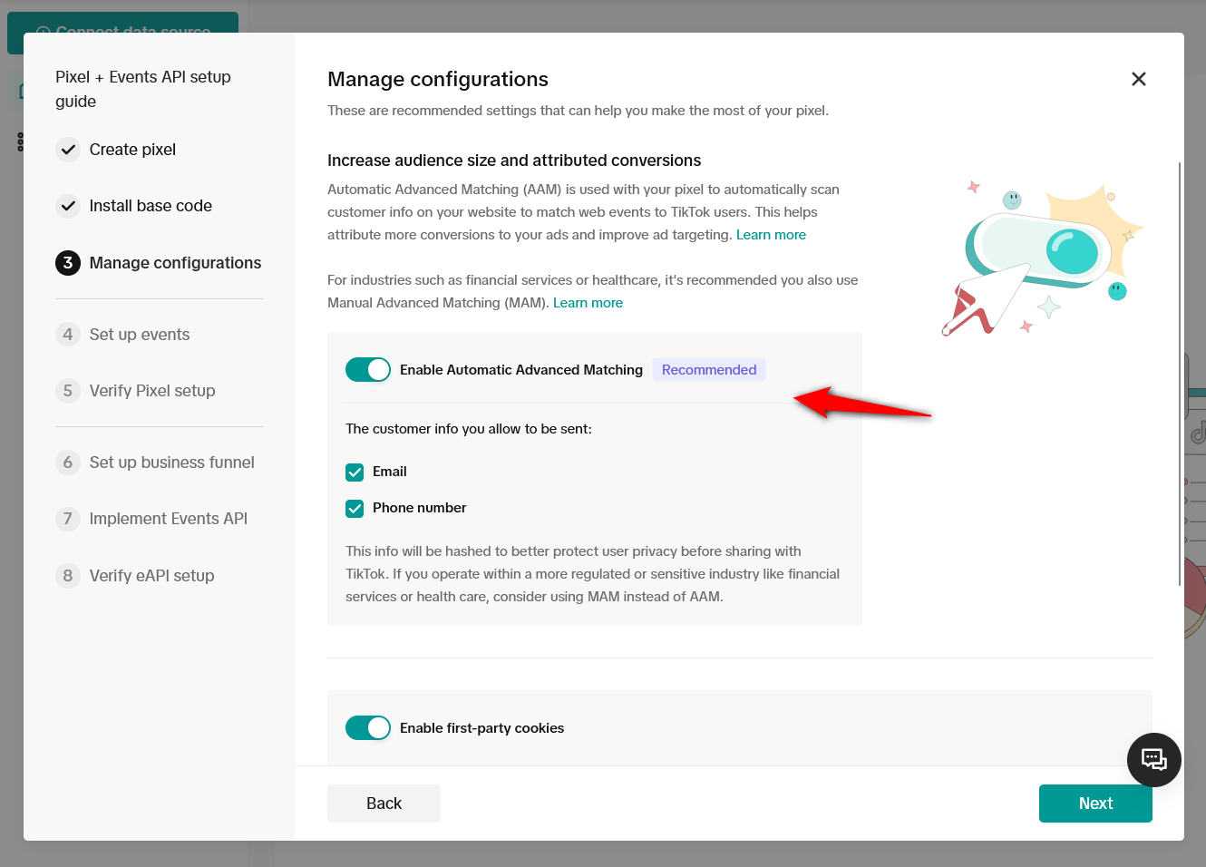The height and width of the screenshot is (867, 1206).
Task: Click Enable Automatic Advanced Matching label
Action: coord(521,370)
